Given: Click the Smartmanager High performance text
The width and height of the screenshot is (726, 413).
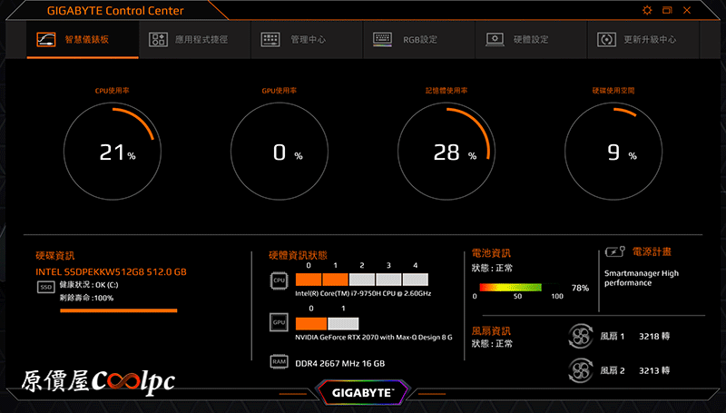Looking at the screenshot, I should pos(642,278).
